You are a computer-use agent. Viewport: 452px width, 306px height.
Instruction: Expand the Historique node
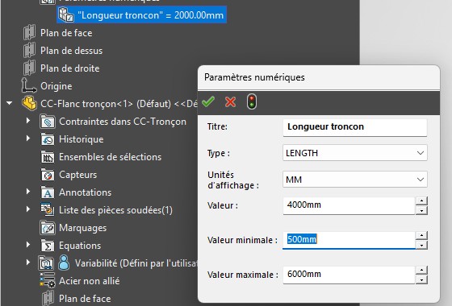click(x=28, y=139)
